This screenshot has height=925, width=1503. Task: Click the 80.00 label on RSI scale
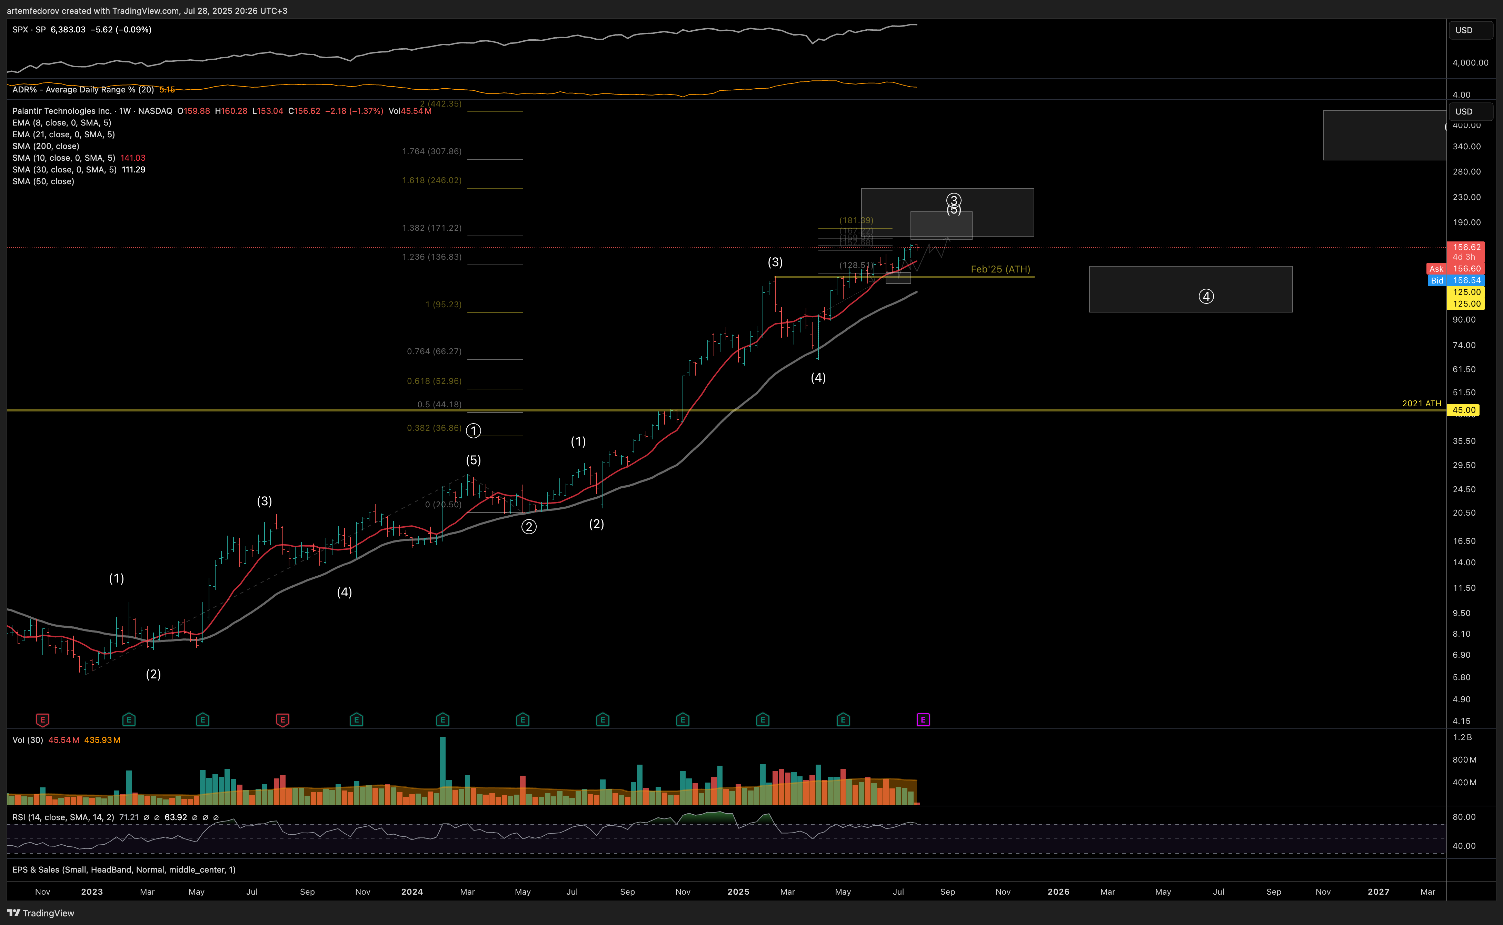1464,817
